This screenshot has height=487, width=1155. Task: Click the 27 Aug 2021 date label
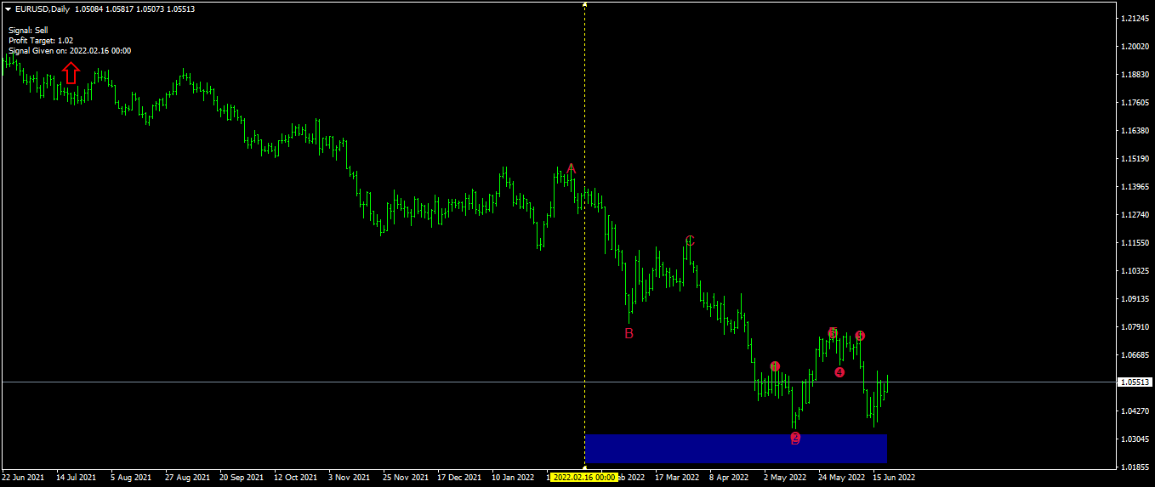(x=189, y=478)
